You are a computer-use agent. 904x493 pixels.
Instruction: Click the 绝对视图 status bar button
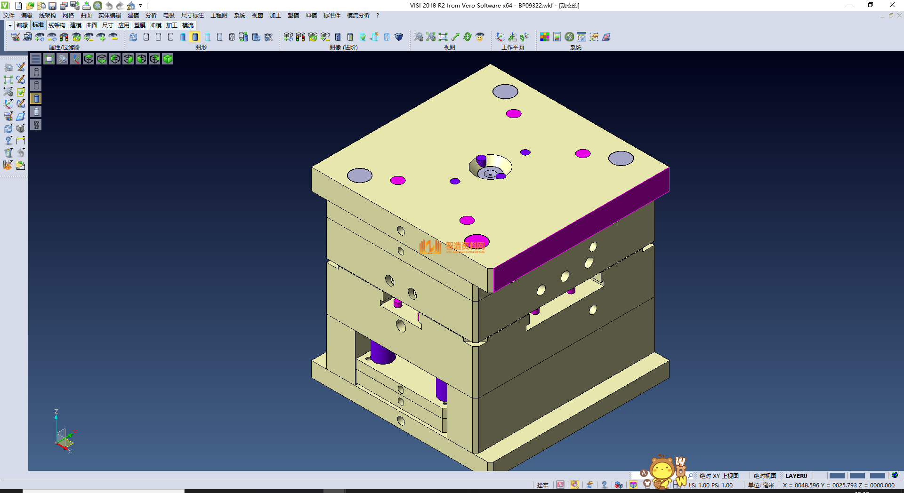point(765,476)
